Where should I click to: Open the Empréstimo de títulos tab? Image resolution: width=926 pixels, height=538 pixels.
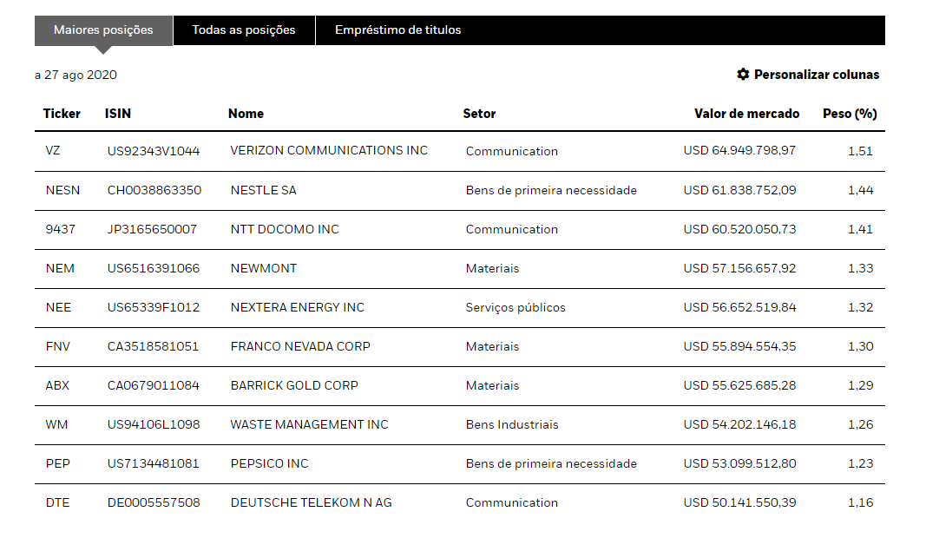coord(398,30)
